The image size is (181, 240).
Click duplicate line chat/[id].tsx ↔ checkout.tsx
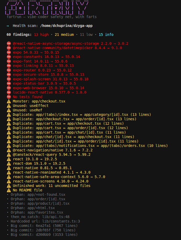click(x=73, y=137)
